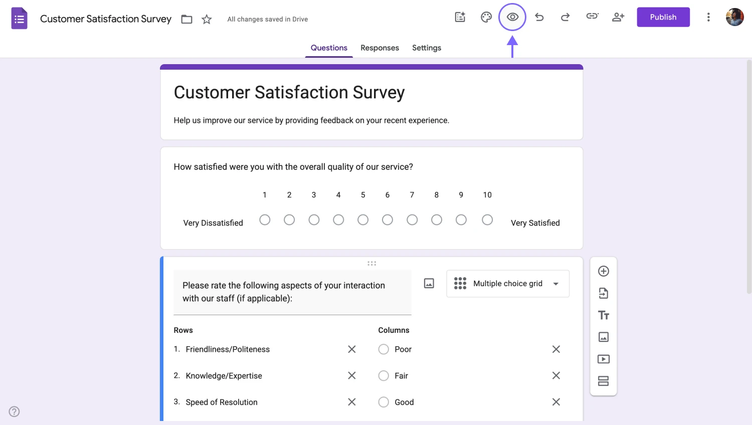Open the add collaborators icon
This screenshot has width=752, height=425.
[618, 17]
